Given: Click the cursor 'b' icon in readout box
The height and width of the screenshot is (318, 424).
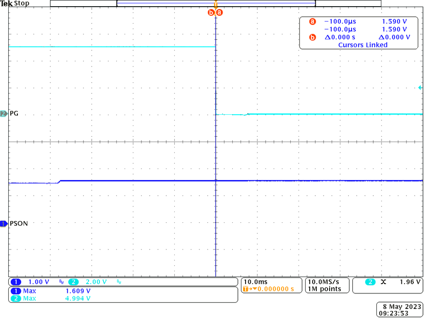Looking at the screenshot, I should pos(312,37).
